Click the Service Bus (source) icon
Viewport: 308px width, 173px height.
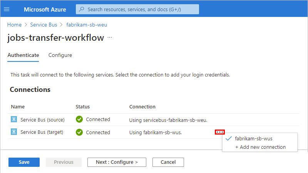(x=14, y=120)
